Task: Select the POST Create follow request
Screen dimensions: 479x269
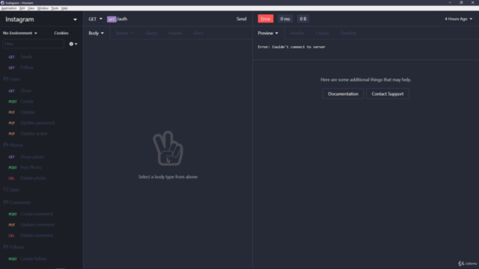Action: [x=41, y=259]
